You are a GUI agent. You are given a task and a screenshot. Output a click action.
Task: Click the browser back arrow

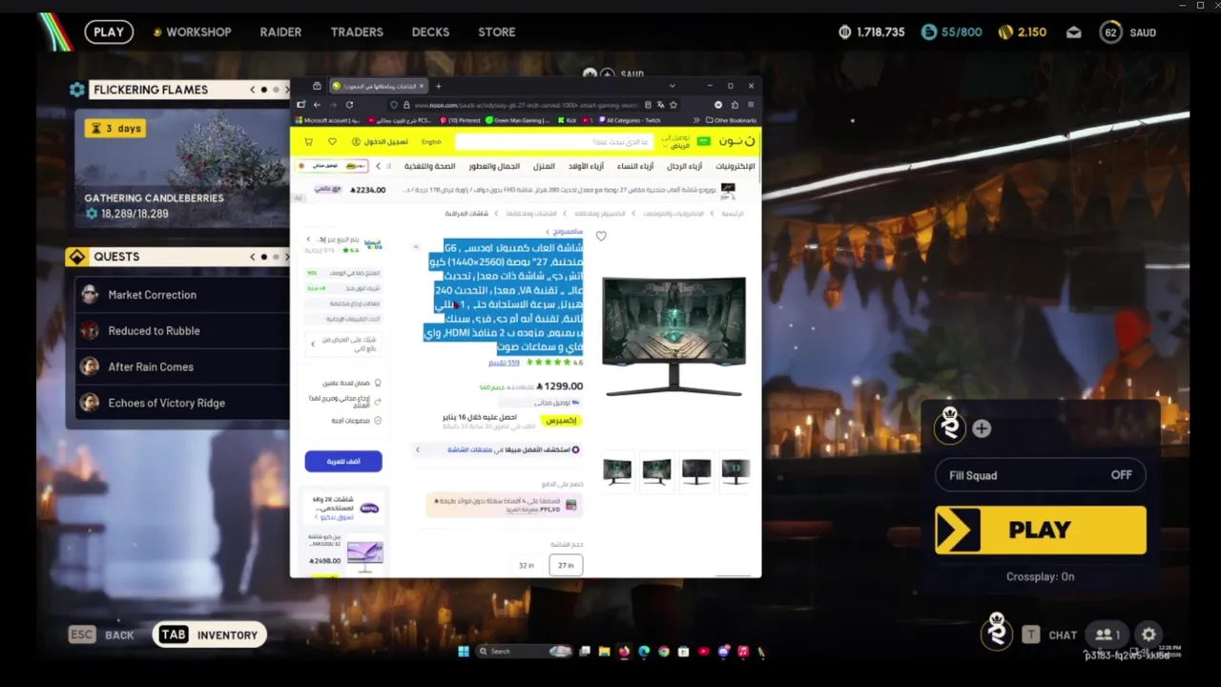coord(317,105)
